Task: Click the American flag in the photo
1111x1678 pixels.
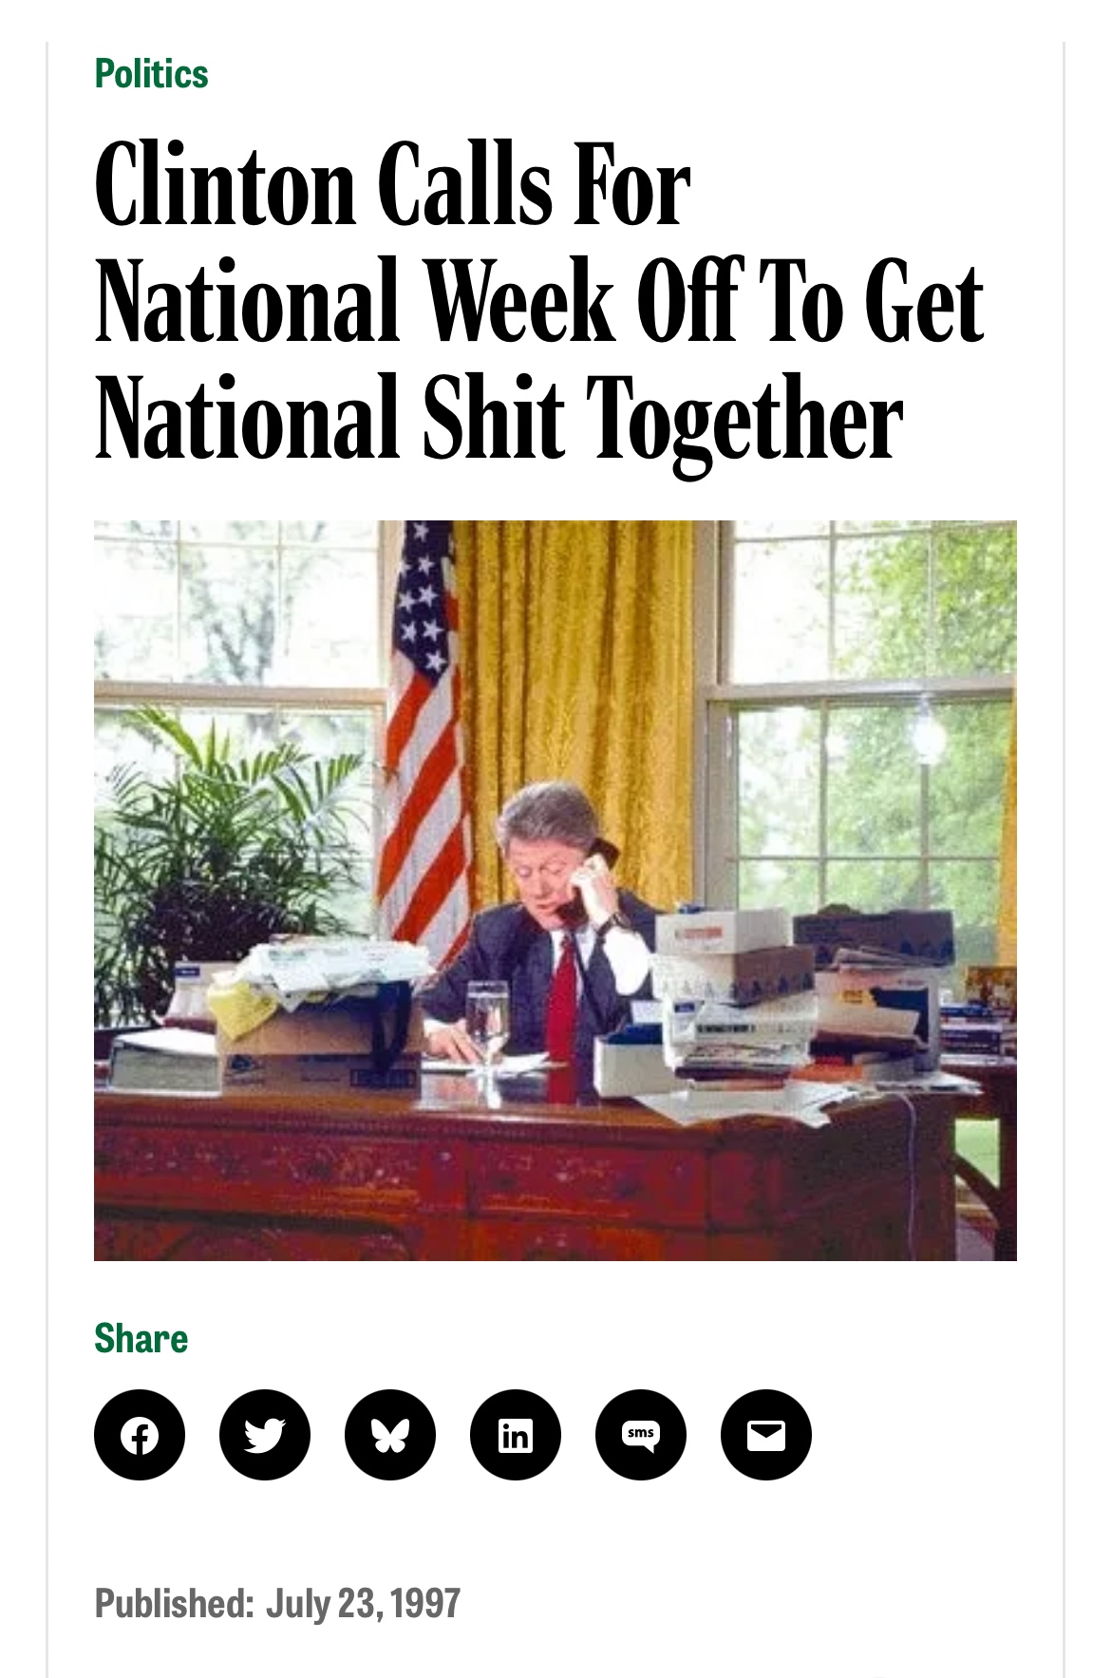Action: (424, 741)
